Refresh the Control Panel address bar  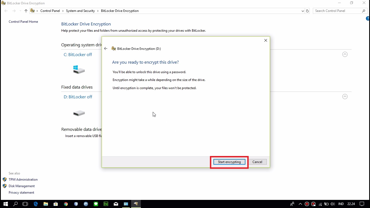(307, 11)
